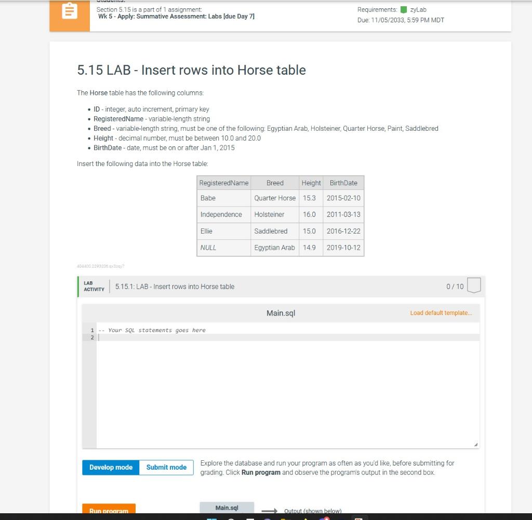This screenshot has width=532, height=520.
Task: Click line 2 of the SQL editor
Action: pos(156,337)
